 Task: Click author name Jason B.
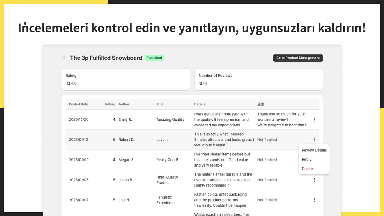point(126,180)
